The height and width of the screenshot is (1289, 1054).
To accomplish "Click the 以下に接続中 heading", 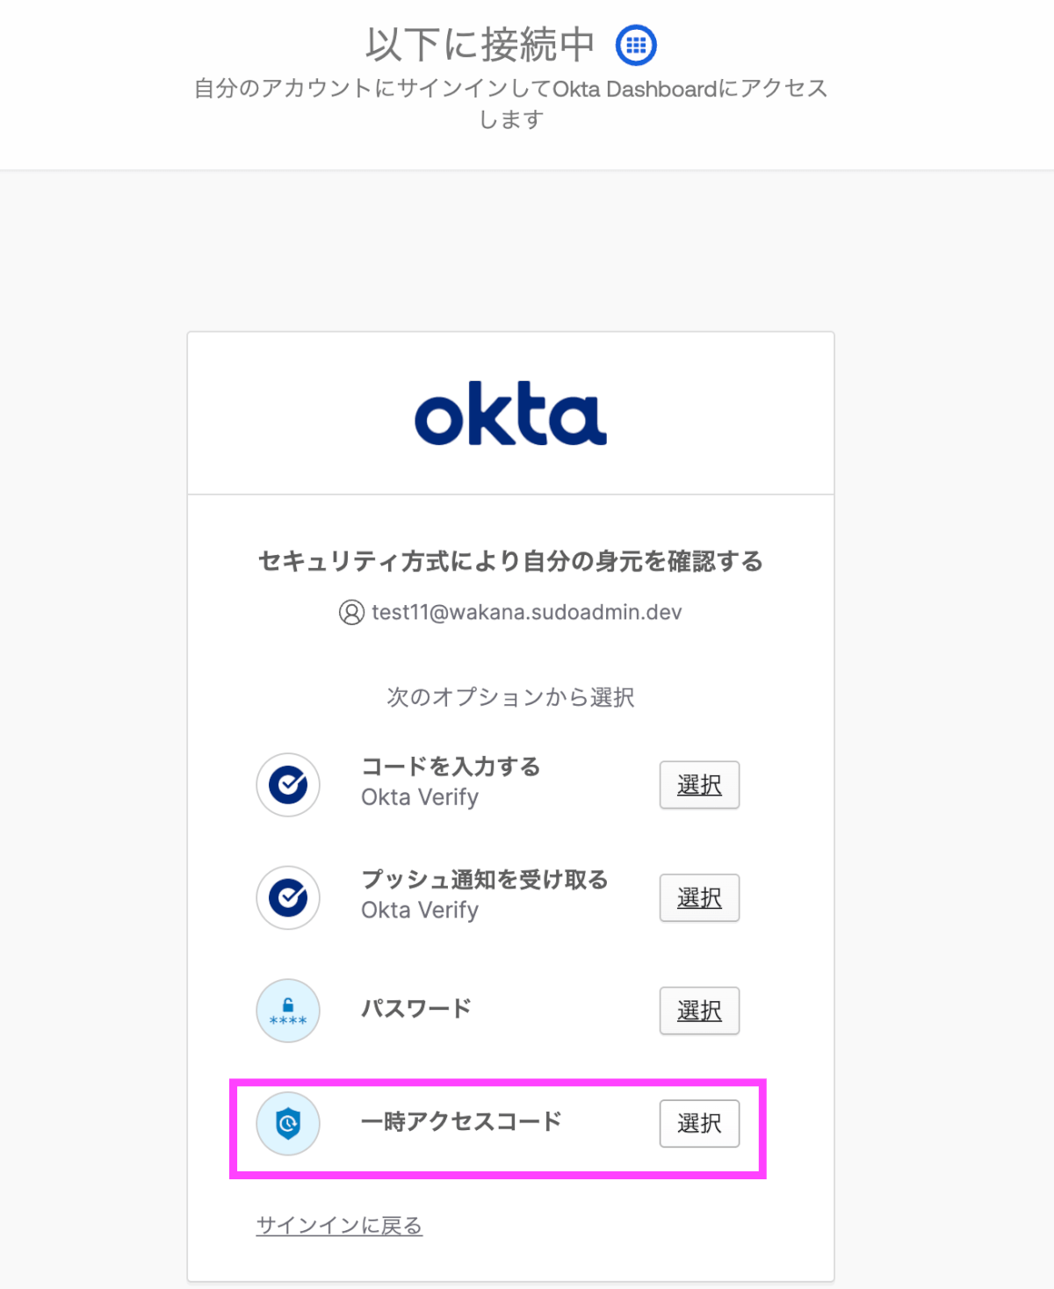I will tap(480, 45).
